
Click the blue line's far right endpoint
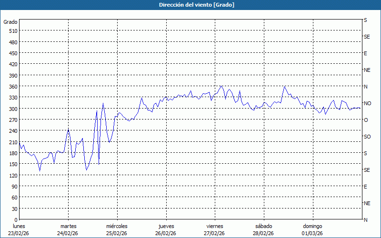coord(360,108)
